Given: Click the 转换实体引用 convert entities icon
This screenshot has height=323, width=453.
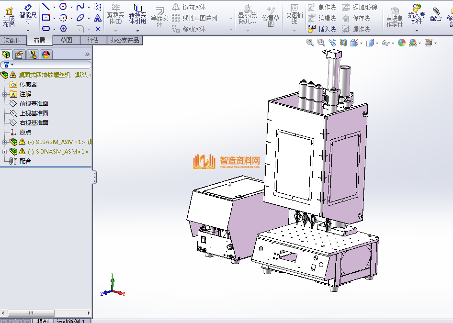Looking at the screenshot, I should (137, 15).
